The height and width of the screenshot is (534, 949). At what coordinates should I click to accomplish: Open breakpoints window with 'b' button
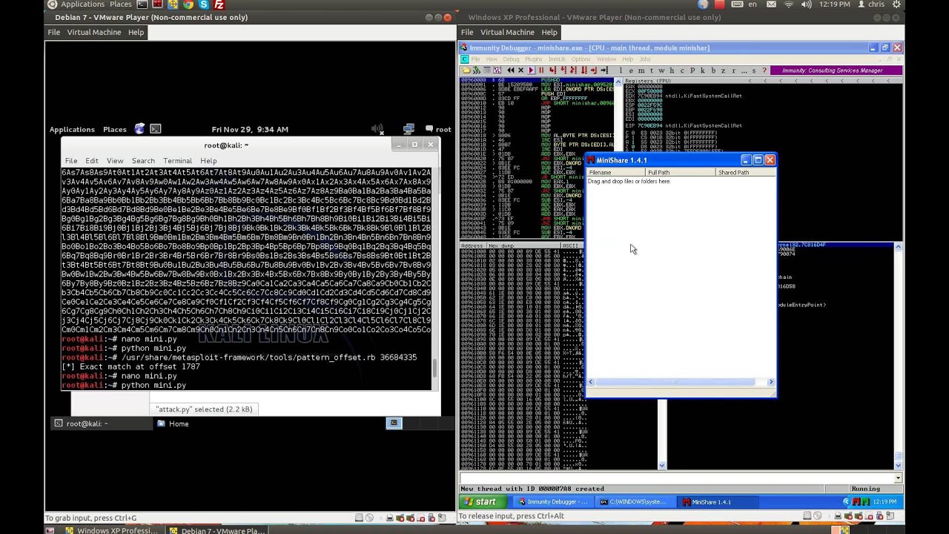pyautogui.click(x=713, y=70)
